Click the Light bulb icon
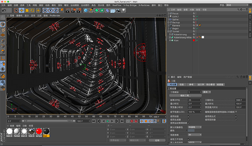The width and height of the screenshot is (252, 146). tap(124, 10)
